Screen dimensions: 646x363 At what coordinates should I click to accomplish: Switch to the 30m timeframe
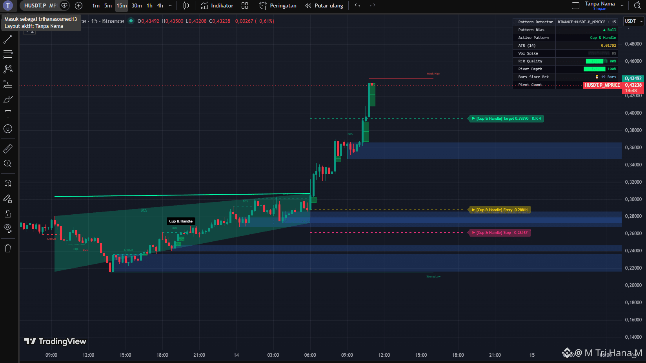[136, 5]
